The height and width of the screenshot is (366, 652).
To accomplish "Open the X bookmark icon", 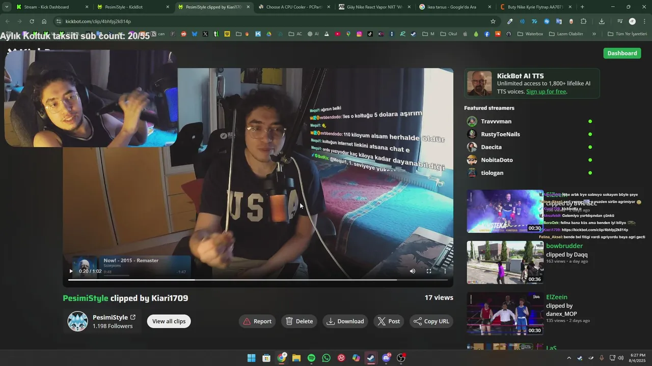I will tap(205, 34).
